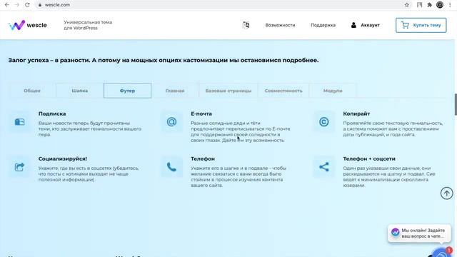Click the Универсальная тема для WordPress tagline
457x257 pixels.
(88, 25)
